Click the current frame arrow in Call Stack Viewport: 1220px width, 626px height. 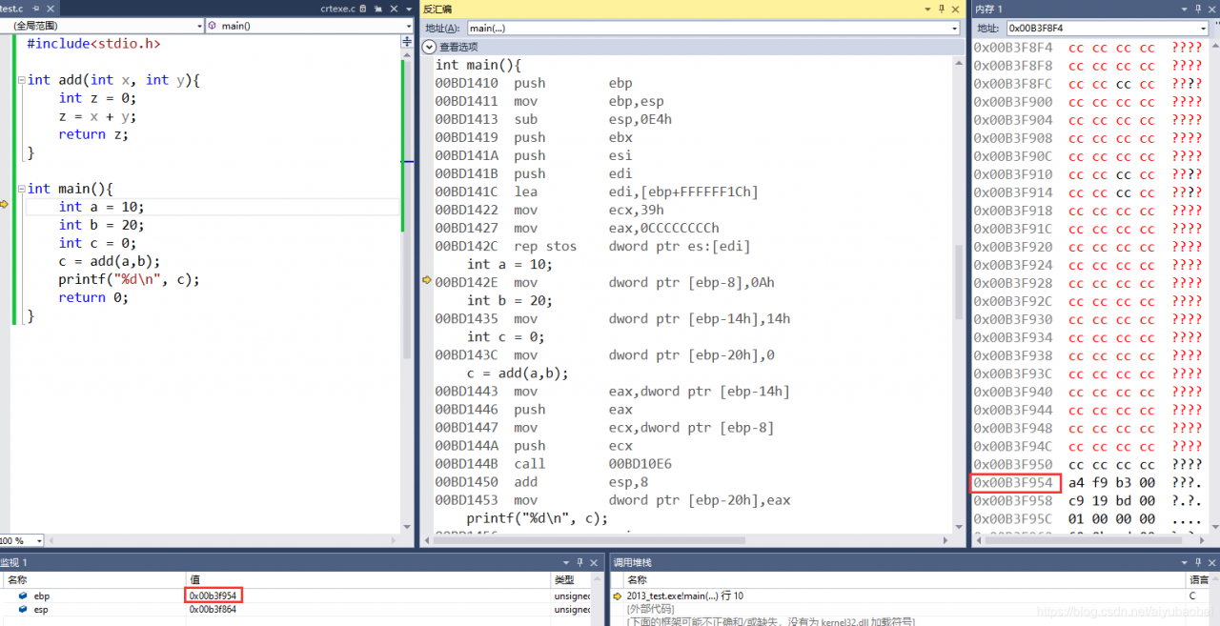click(x=617, y=596)
